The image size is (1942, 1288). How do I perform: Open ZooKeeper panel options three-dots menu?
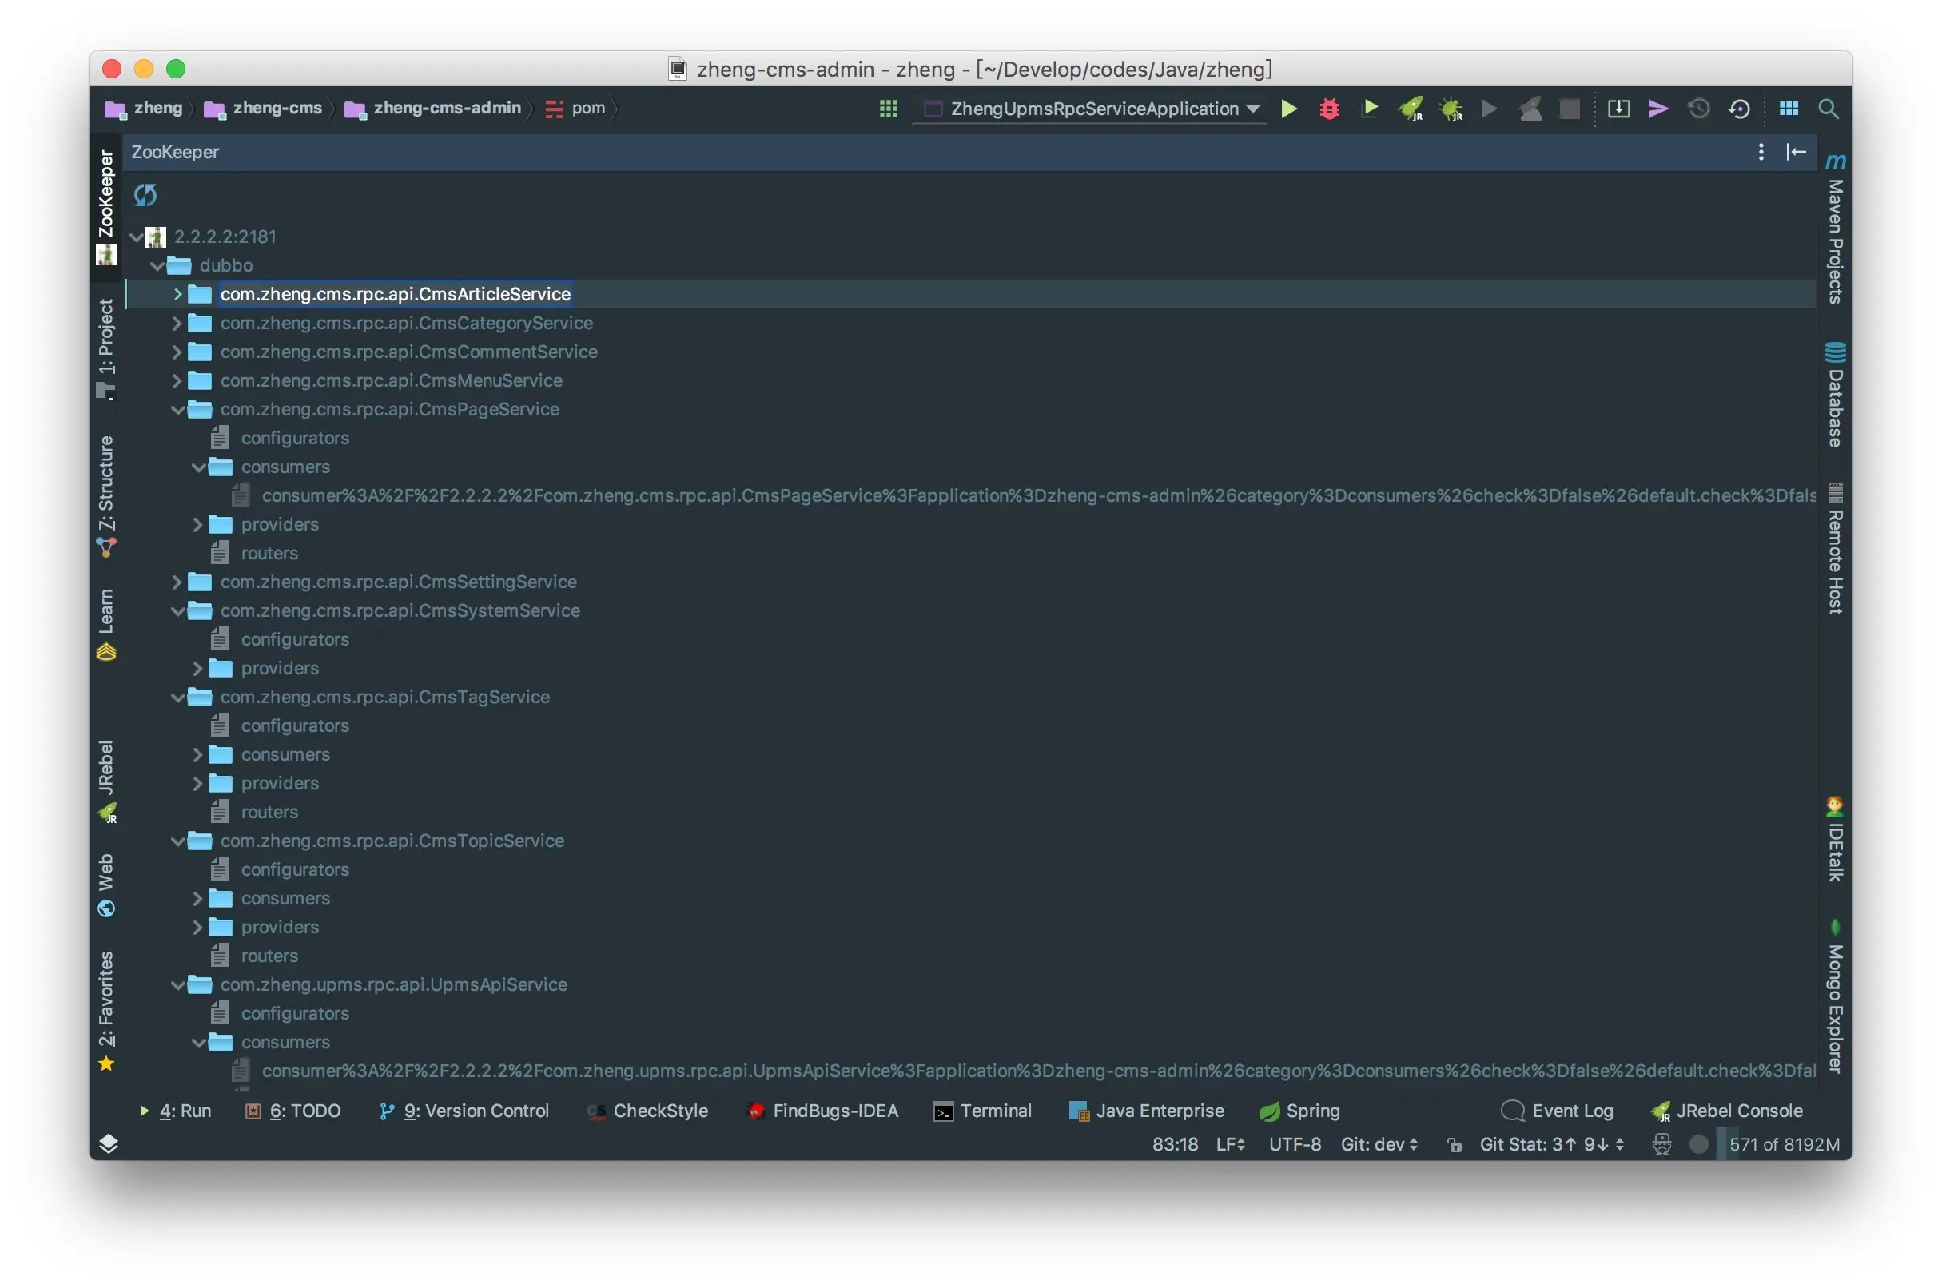tap(1761, 152)
